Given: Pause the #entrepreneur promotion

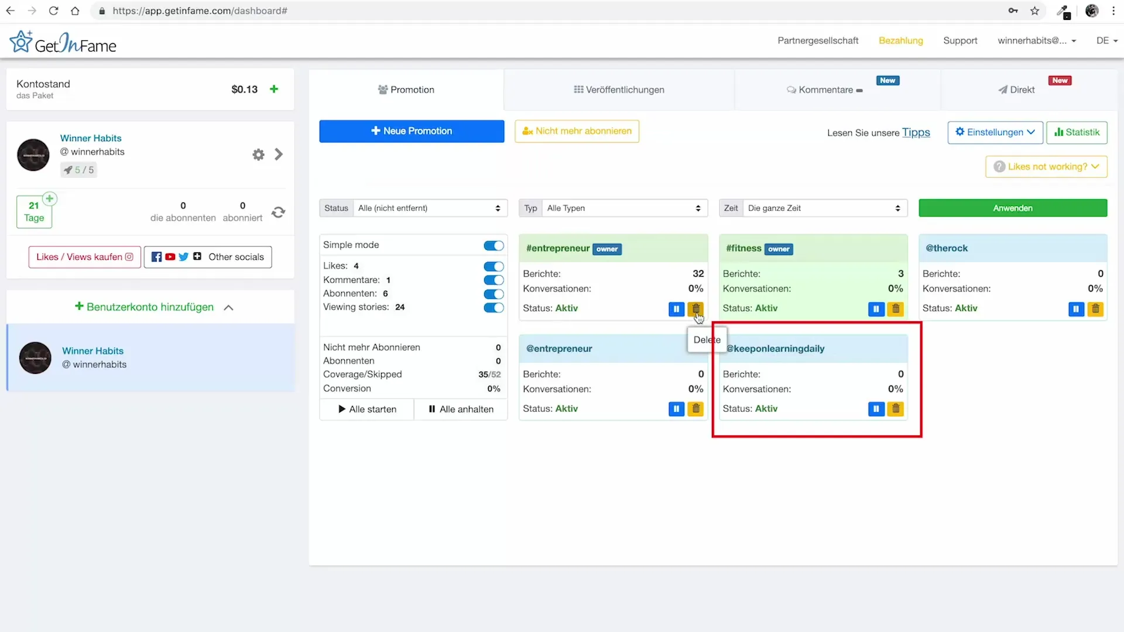Looking at the screenshot, I should (676, 308).
